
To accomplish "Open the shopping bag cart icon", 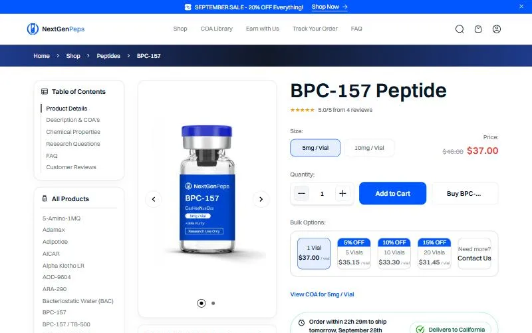I will click(x=478, y=29).
